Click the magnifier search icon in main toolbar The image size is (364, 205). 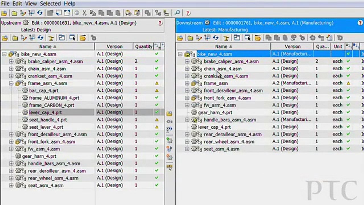pos(177,13)
